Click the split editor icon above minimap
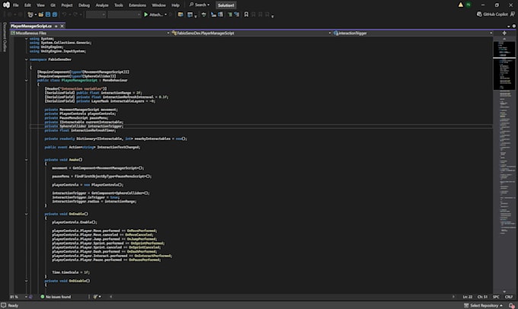This screenshot has width=518, height=309. click(x=504, y=33)
